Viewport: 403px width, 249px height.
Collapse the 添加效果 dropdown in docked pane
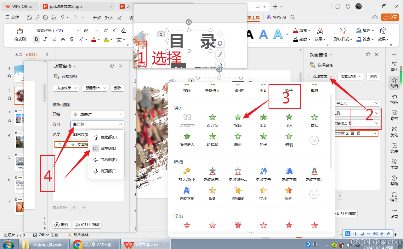(322, 77)
